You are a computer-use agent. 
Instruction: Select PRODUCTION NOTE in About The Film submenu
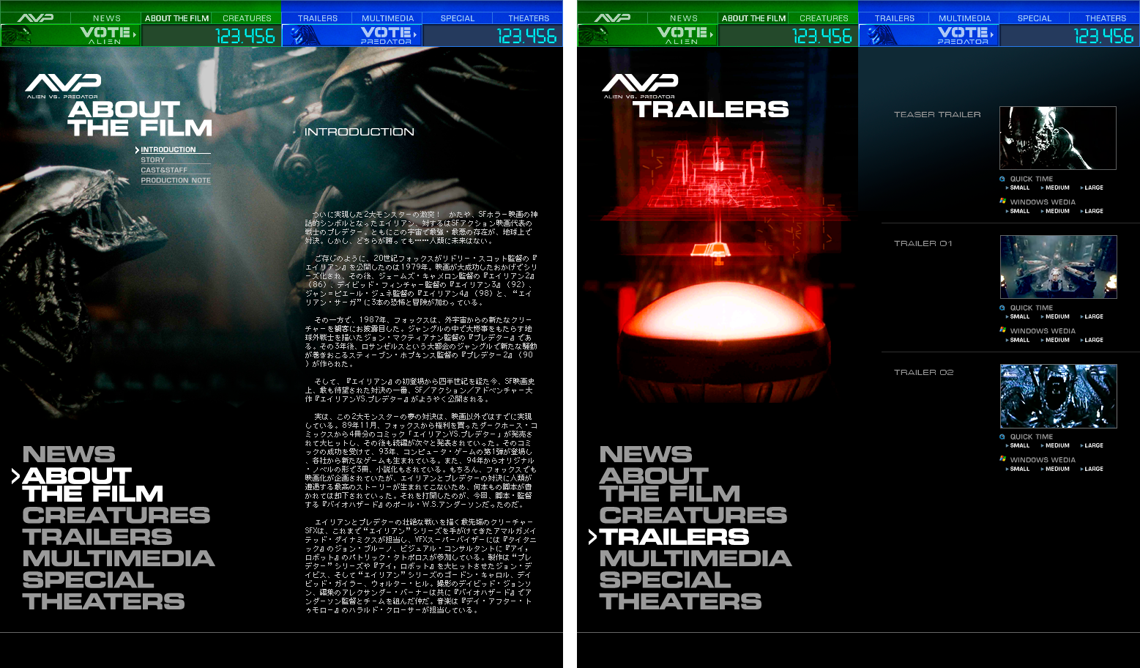pyautogui.click(x=176, y=180)
